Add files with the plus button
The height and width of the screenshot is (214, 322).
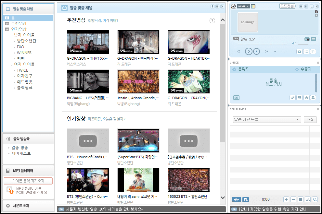point(286,199)
